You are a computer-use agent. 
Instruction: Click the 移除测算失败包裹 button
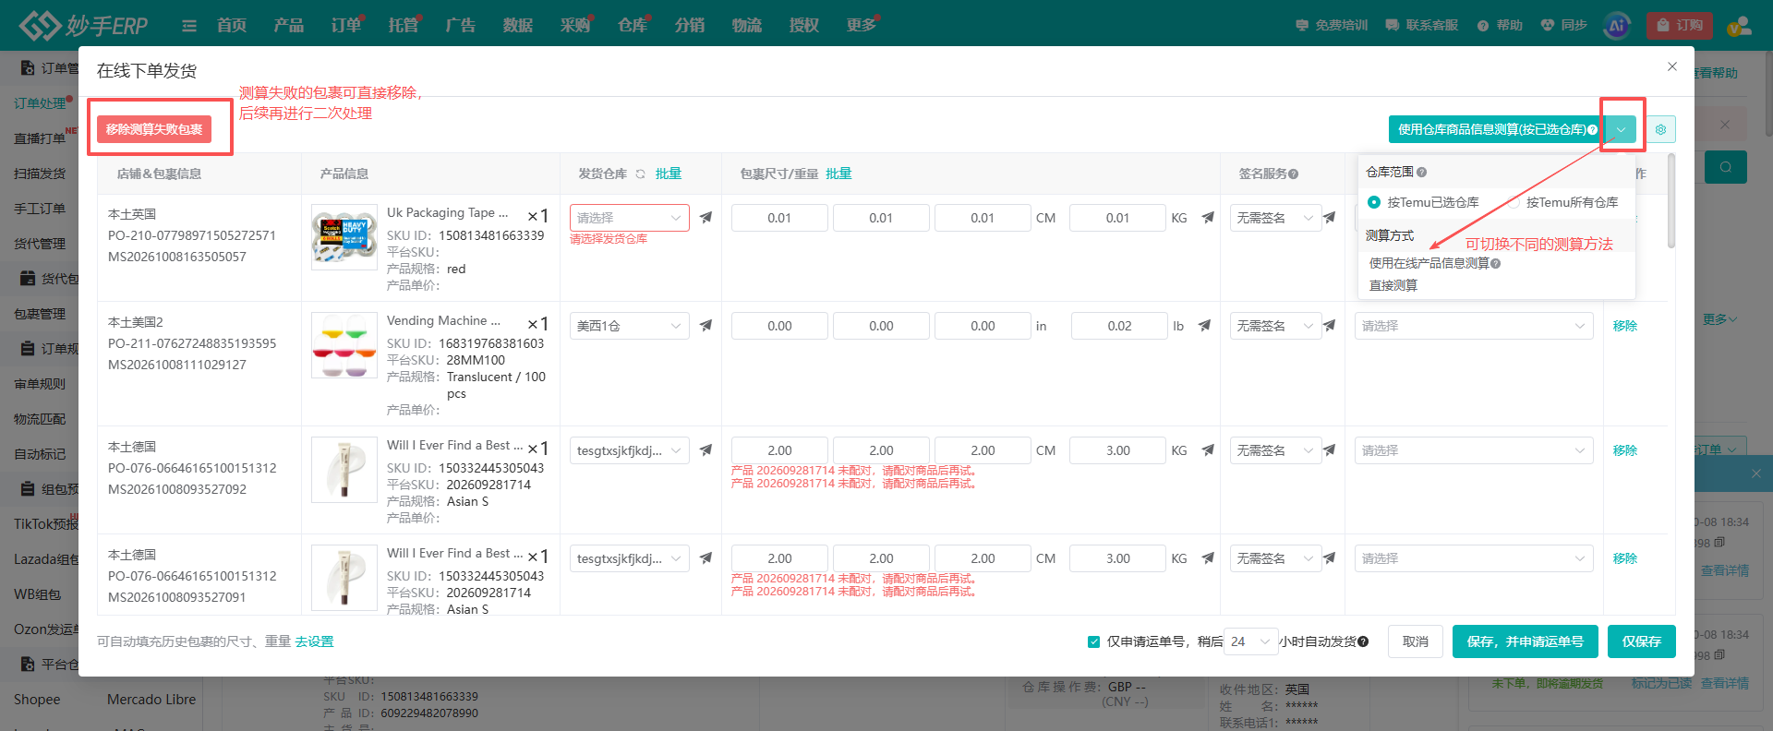pos(154,129)
